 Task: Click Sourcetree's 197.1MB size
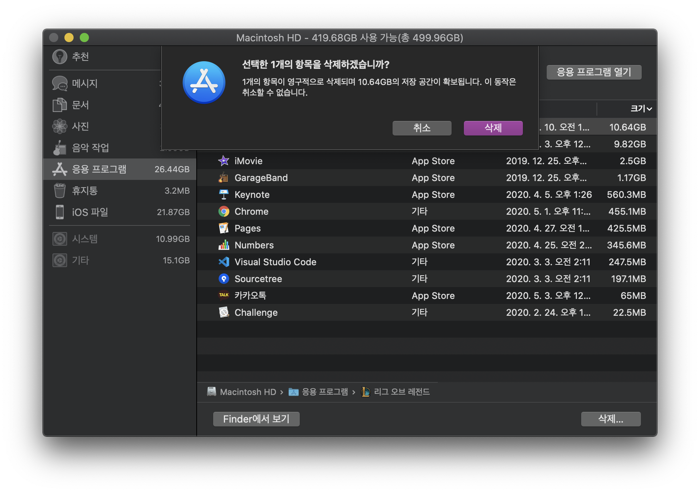pos(628,279)
